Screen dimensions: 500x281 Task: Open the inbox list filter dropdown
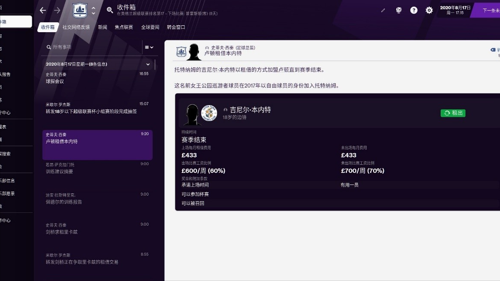[149, 47]
